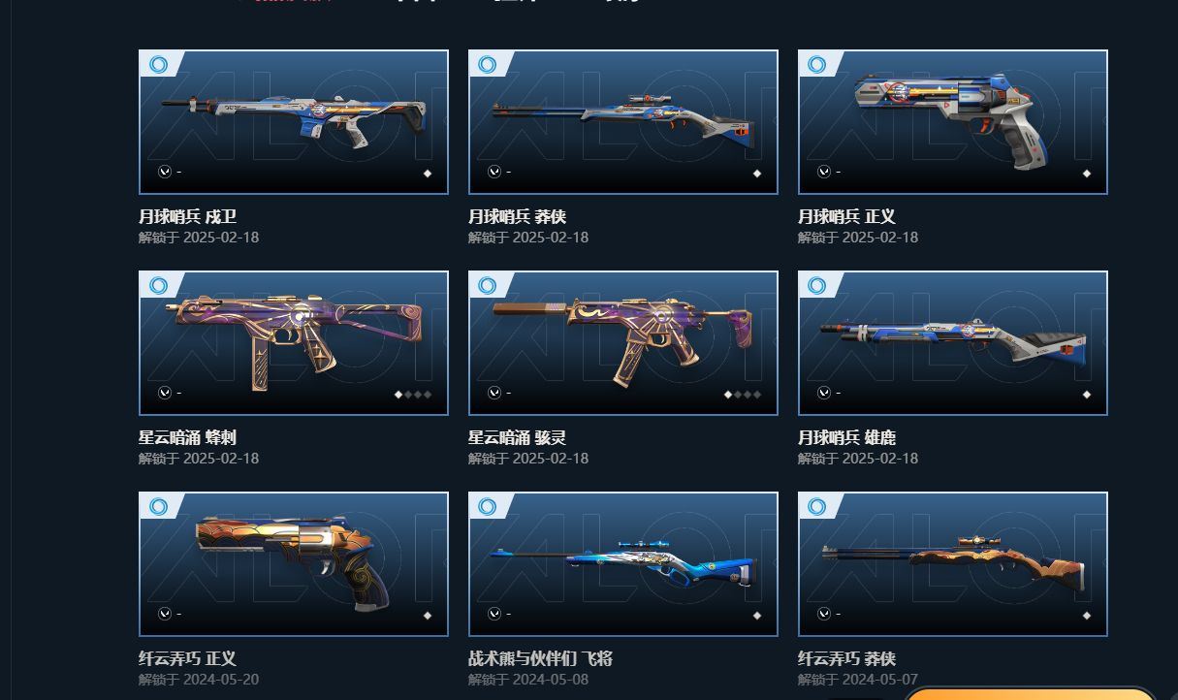Click the level diamonds on 星云暗涌 蜂刺 card
The image size is (1178, 700).
[413, 395]
